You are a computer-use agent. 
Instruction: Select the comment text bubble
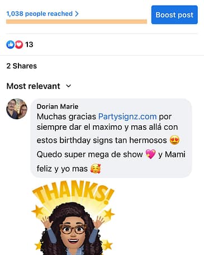click(x=111, y=138)
